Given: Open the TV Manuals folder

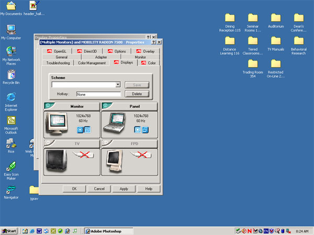Looking at the screenshot, I should 276,44.
